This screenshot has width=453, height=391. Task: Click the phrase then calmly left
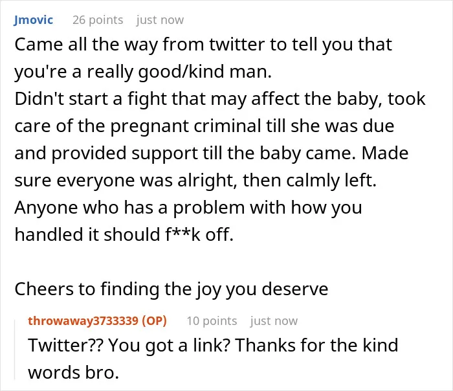[x=309, y=181]
